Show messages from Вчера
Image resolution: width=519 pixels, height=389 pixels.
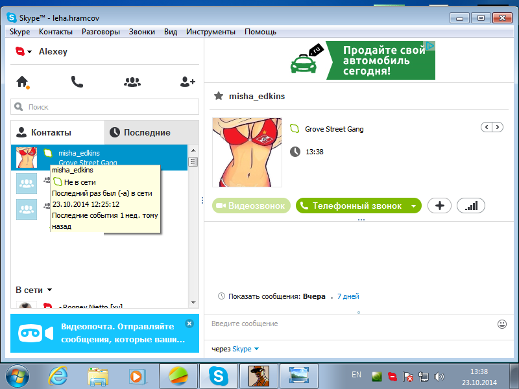(x=314, y=296)
